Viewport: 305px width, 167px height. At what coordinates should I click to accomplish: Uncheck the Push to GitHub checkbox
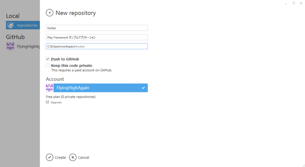(48, 59)
